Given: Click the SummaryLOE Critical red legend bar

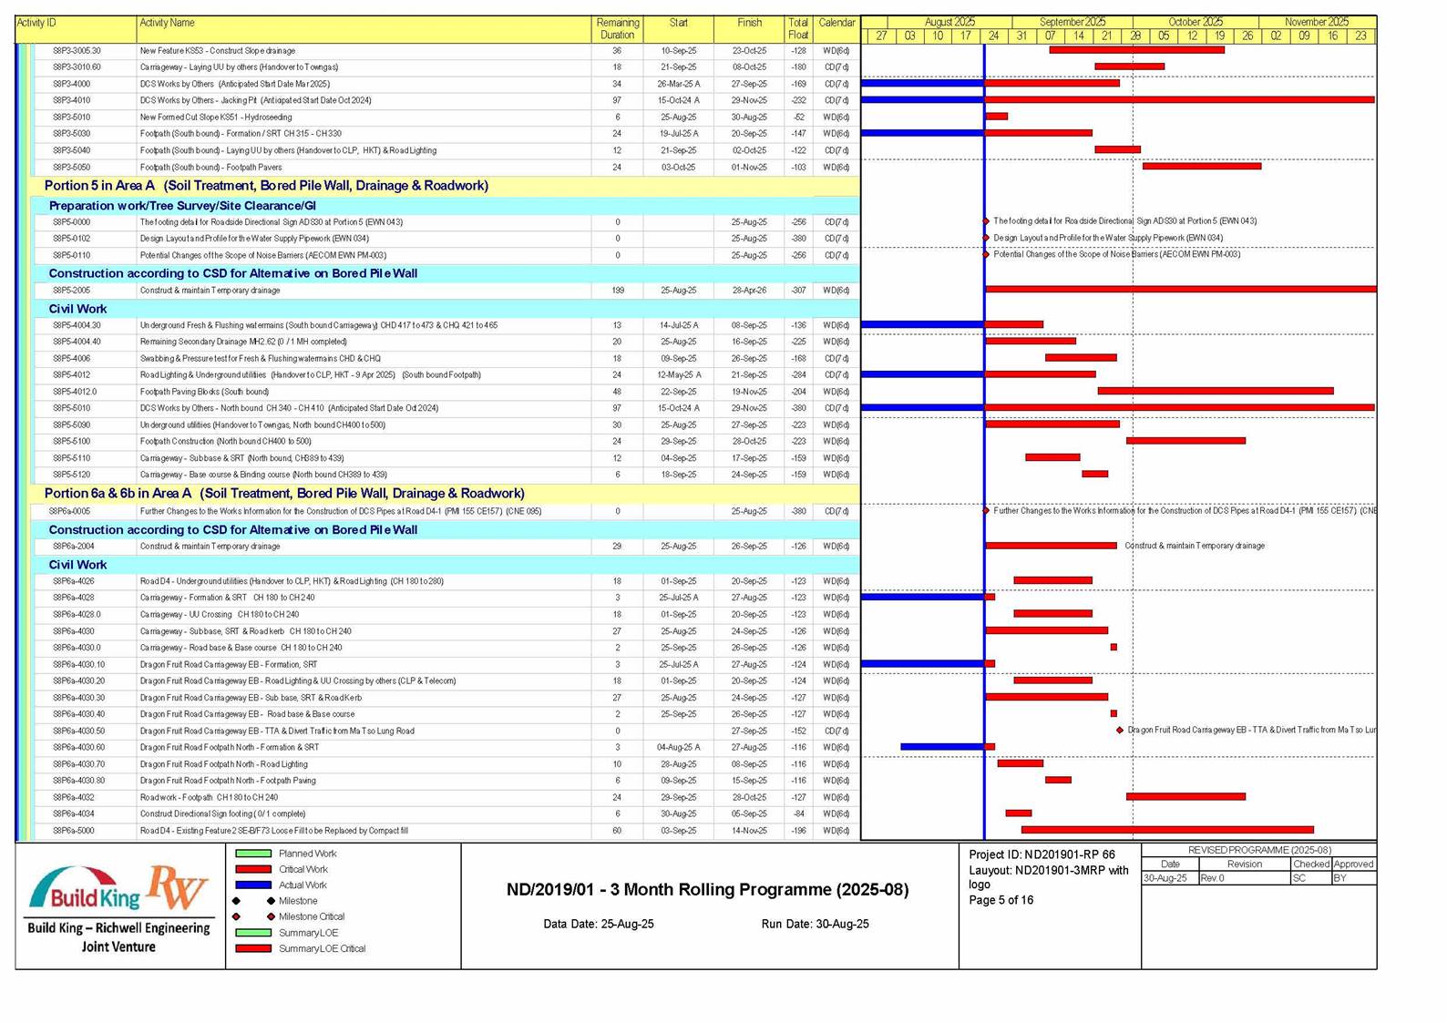Looking at the screenshot, I should pyautogui.click(x=253, y=948).
